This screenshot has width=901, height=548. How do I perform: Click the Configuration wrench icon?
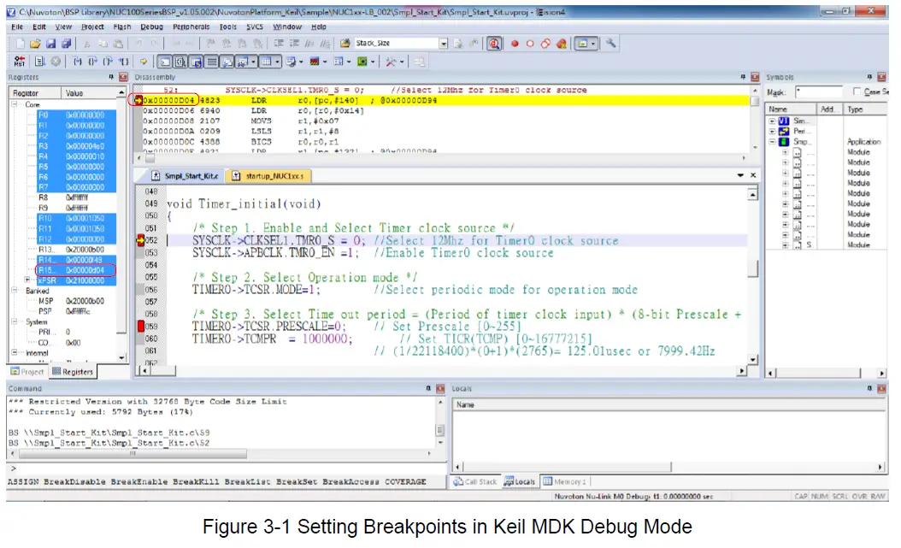click(612, 43)
